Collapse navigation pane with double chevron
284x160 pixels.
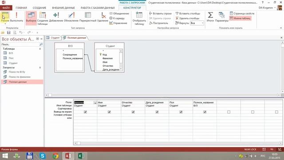click(x=41, y=39)
